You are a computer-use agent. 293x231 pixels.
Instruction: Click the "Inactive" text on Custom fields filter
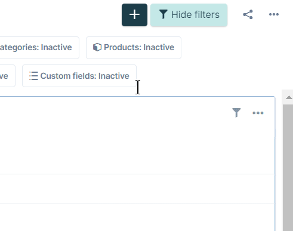click(x=114, y=76)
